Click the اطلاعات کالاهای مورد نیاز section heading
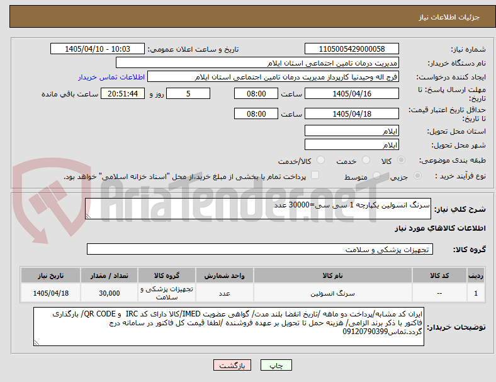Image resolution: width=496 pixels, height=382 pixels. point(440,228)
